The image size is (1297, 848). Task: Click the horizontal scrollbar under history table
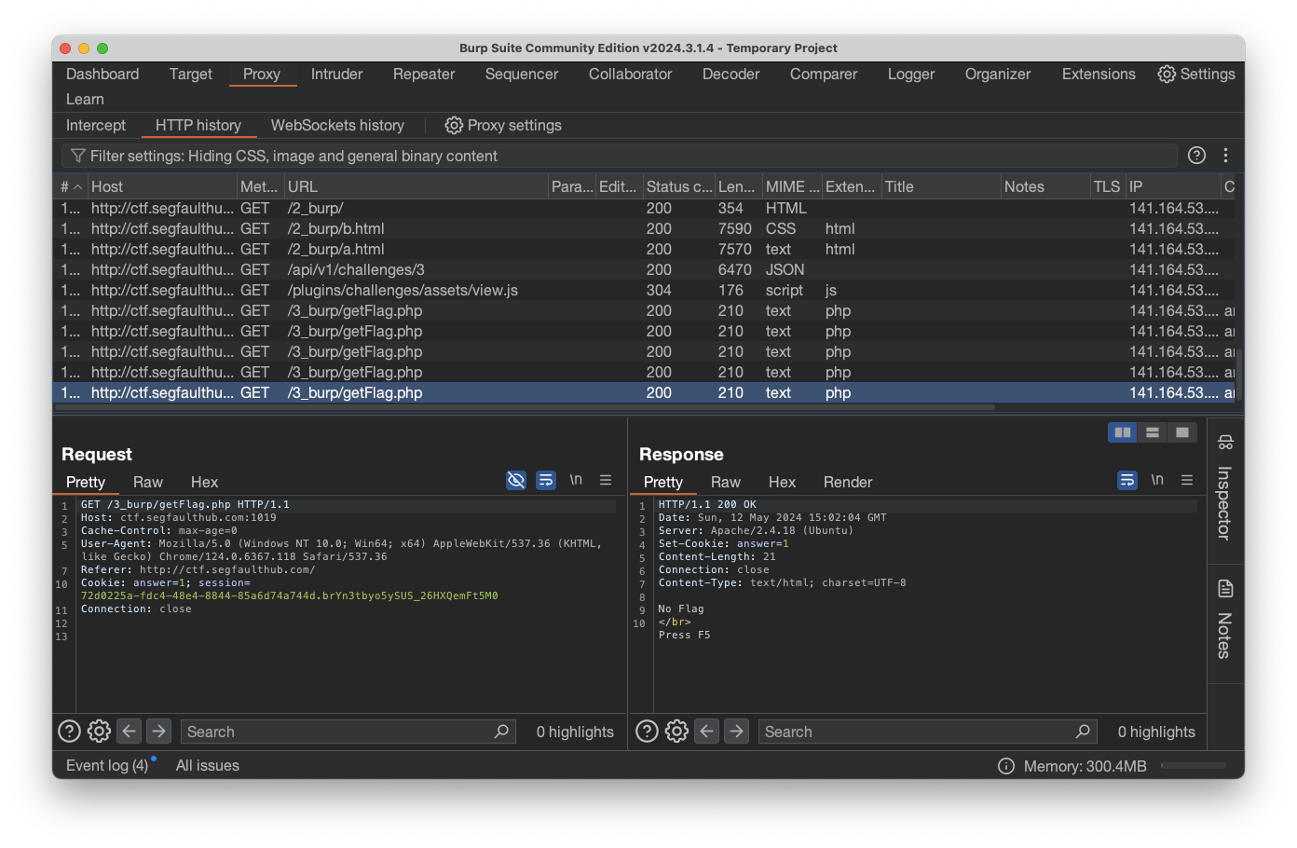coord(526,407)
